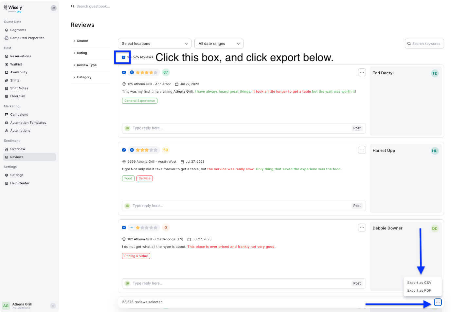This screenshot has width=451, height=312.
Task: Click the Shifts sidebar icon
Action: click(7, 81)
